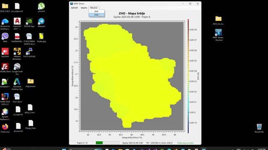Image resolution: width=268 pixels, height=150 pixels.
Task: Click the 'ZHD - Mapa Srbije' map title
Action: (x=132, y=13)
